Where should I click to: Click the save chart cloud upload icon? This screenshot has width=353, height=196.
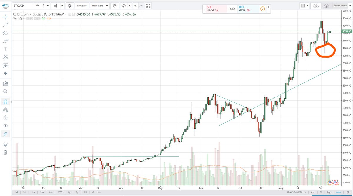(x=326, y=6)
